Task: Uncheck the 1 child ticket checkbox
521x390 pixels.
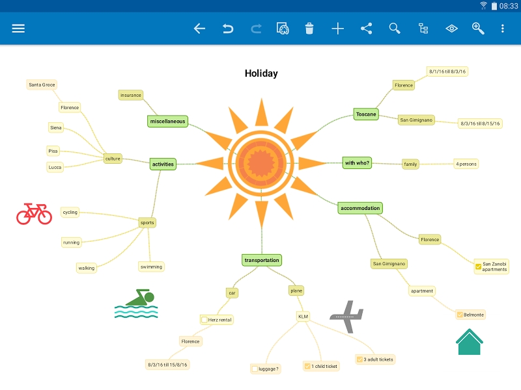Action: click(306, 365)
